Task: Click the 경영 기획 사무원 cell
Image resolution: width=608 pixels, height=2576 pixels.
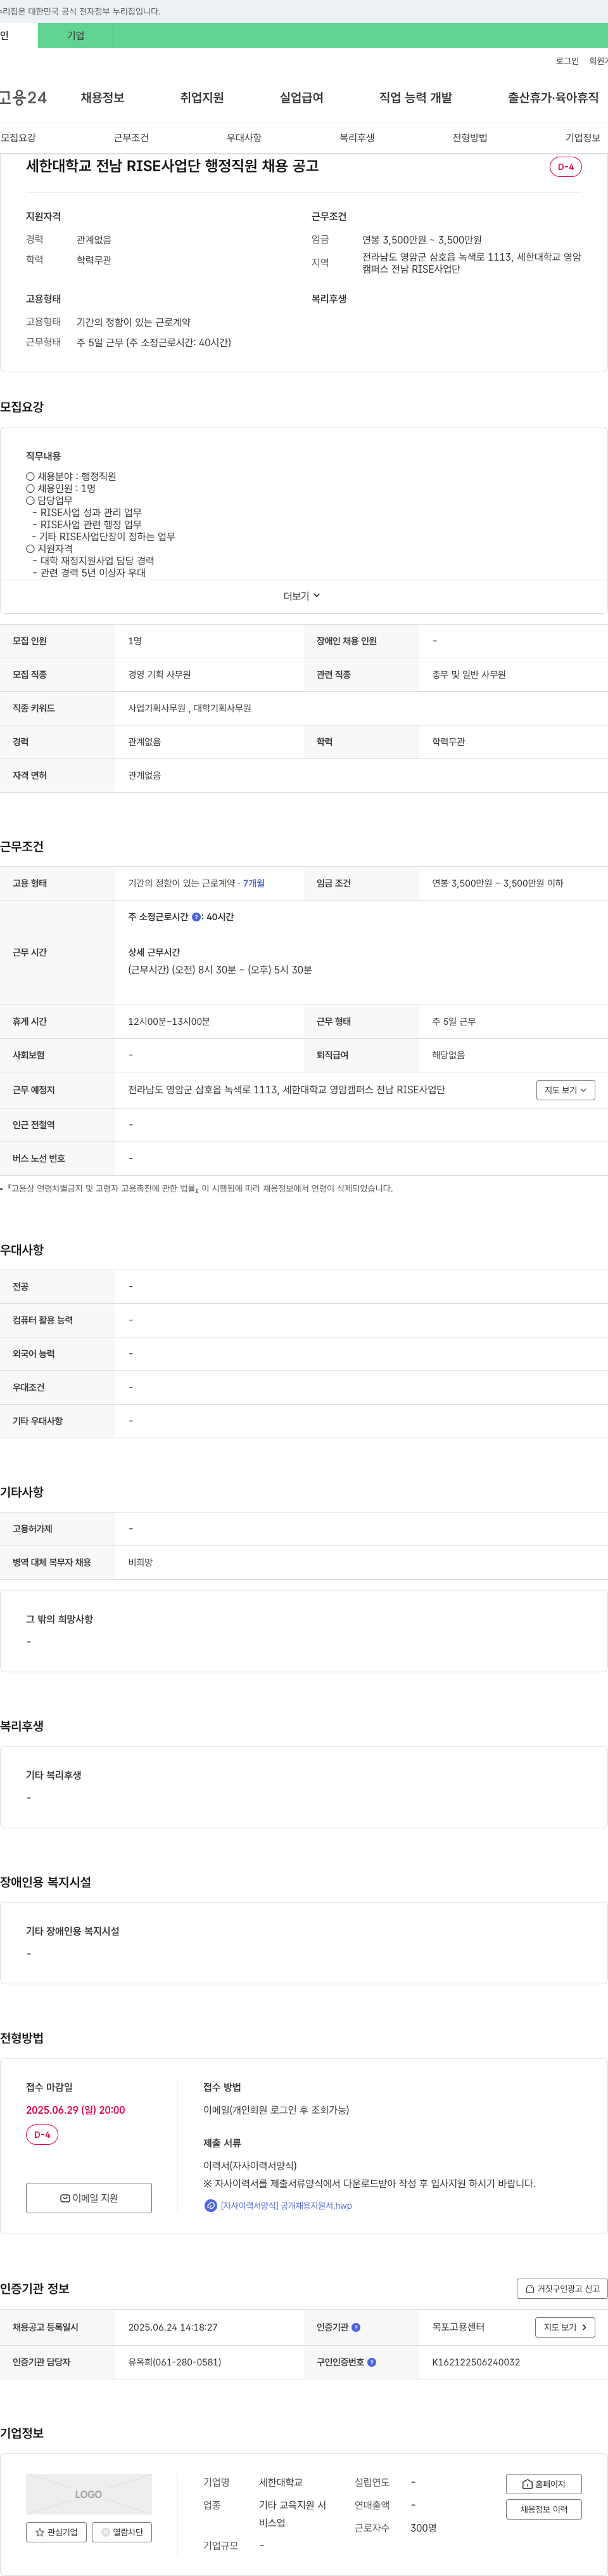Action: click(159, 675)
